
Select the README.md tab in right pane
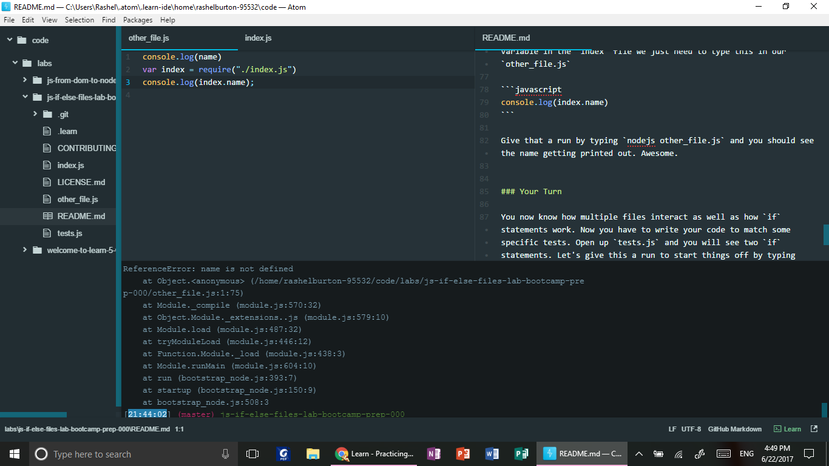[x=506, y=38]
